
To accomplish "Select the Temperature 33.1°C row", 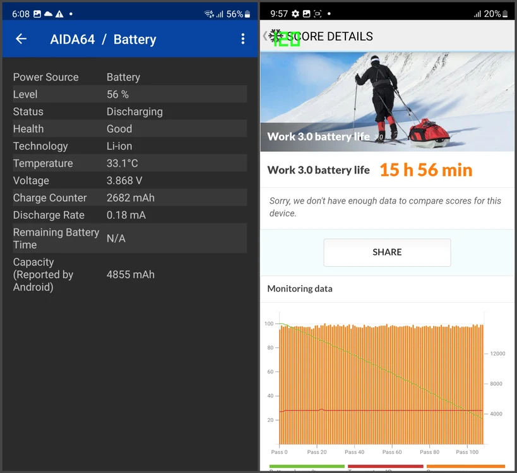I will point(130,163).
